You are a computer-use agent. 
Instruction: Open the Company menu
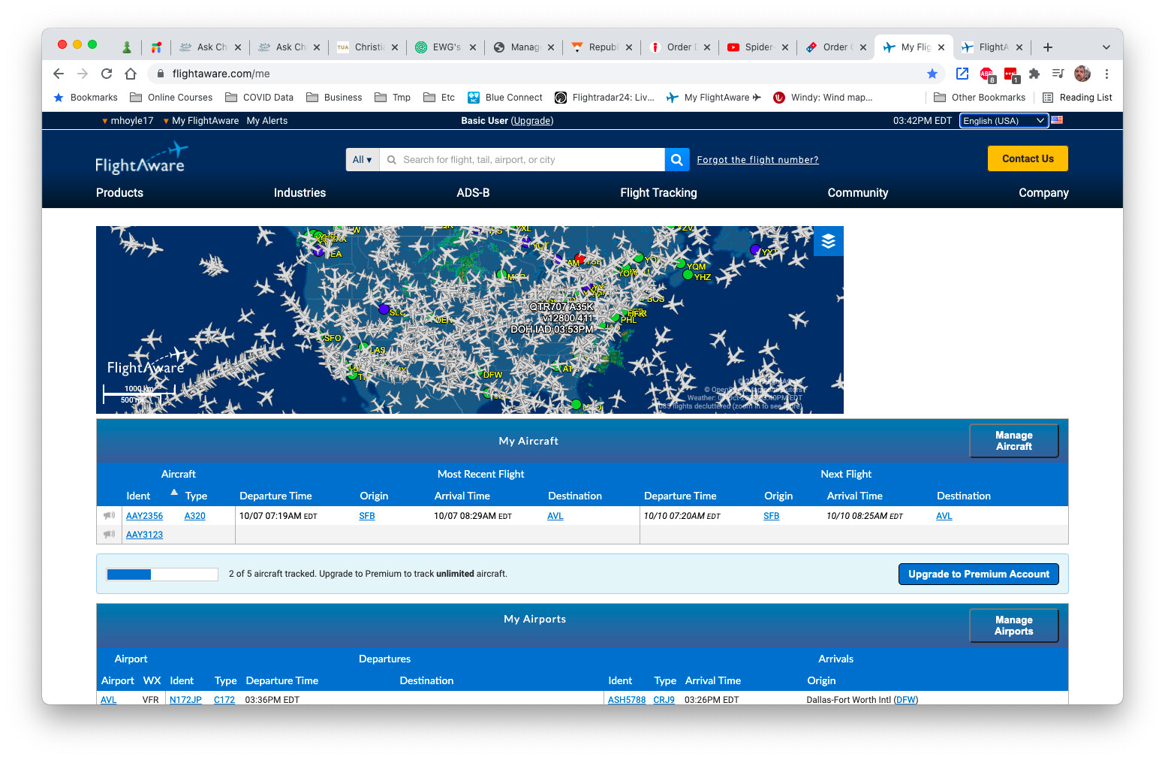(x=1043, y=193)
